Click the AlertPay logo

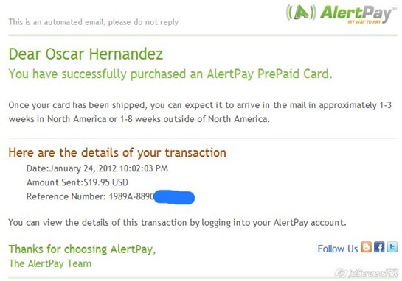point(342,14)
